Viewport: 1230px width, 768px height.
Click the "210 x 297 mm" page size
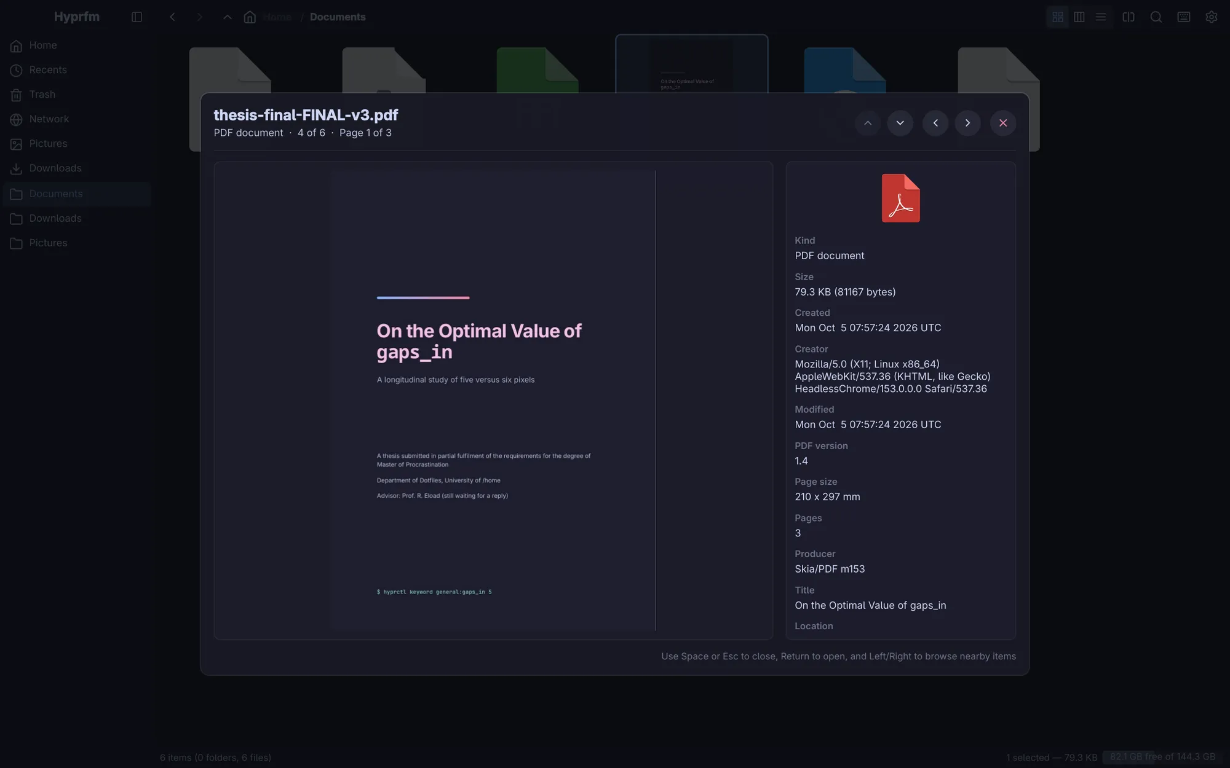click(x=827, y=496)
